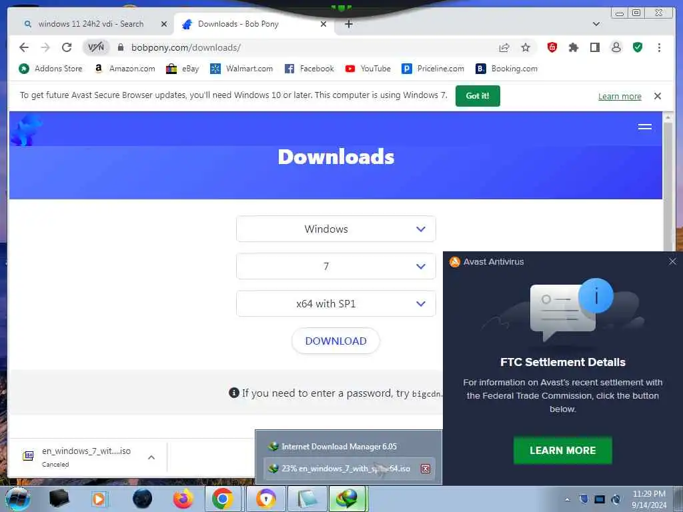Open the Walmart.com bookmark
Viewport: 683px width, 512px height.
pos(241,69)
